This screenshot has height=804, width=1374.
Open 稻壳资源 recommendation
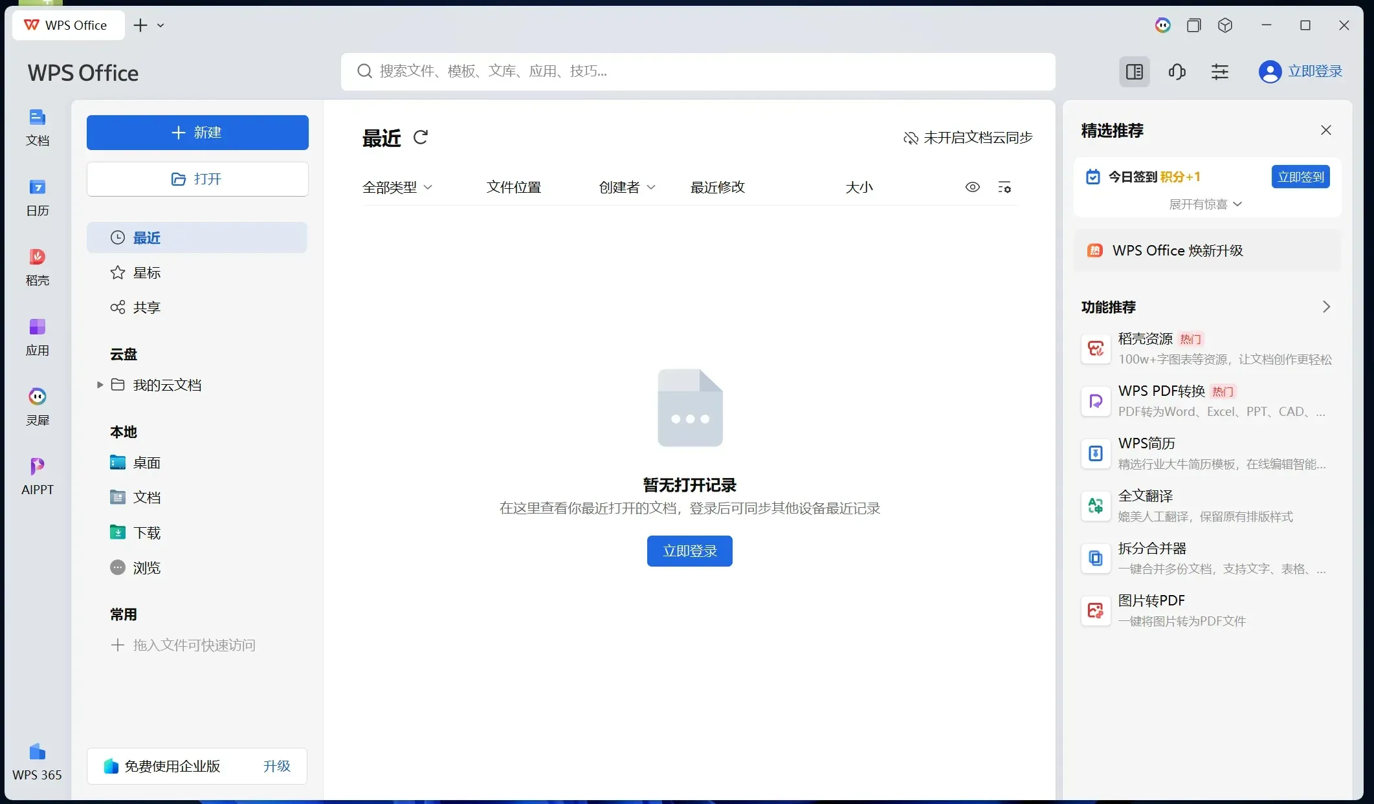pyautogui.click(x=1207, y=349)
